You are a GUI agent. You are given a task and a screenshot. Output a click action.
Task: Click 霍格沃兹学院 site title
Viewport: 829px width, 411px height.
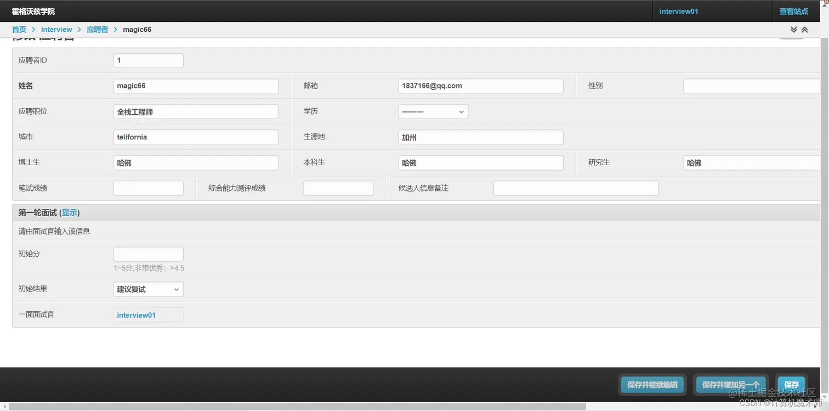point(33,11)
